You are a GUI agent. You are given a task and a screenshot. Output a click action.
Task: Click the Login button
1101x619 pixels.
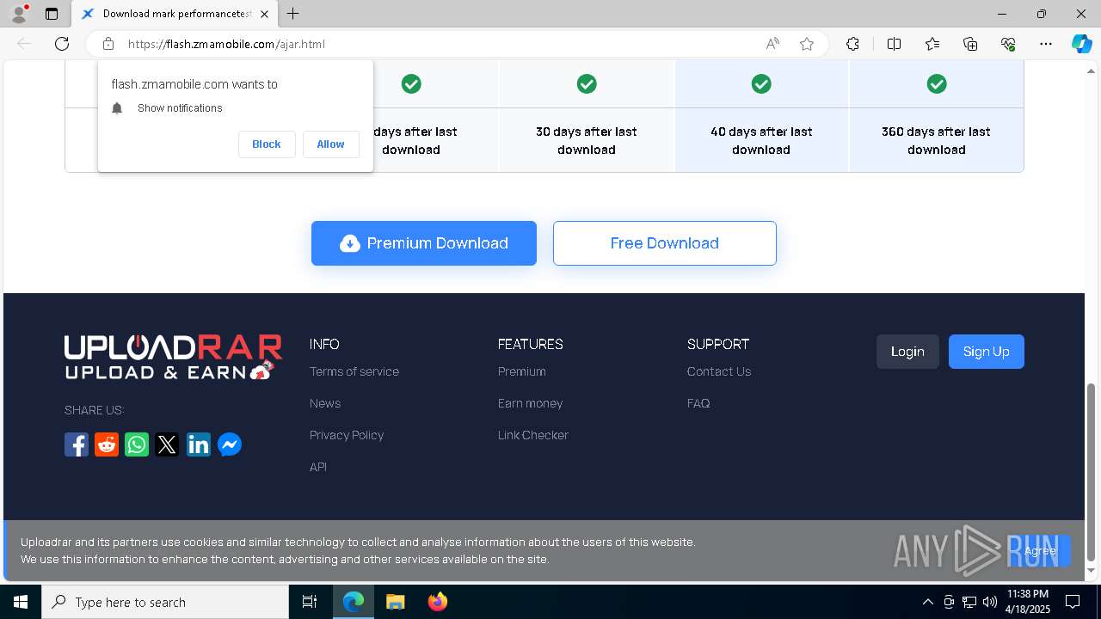pyautogui.click(x=907, y=352)
